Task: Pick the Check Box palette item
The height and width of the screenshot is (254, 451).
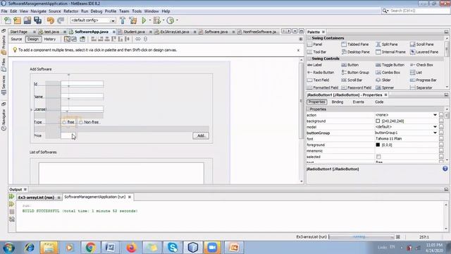Action: 421,65
